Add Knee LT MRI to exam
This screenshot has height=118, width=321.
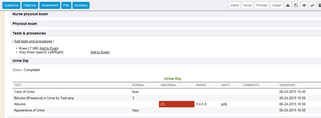coord(49,48)
